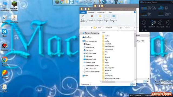
Task: Select the mods folder
Action: pyautogui.click(x=105, y=62)
